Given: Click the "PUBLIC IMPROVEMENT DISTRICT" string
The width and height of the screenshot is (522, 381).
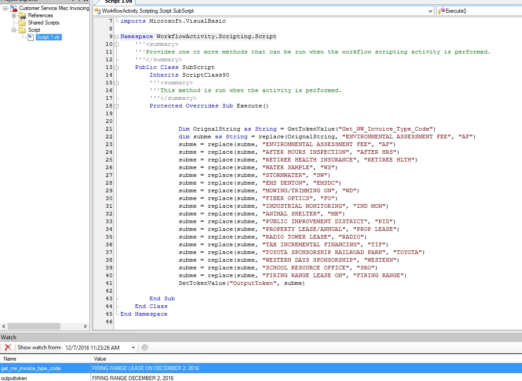Looking at the screenshot, I should point(315,221).
